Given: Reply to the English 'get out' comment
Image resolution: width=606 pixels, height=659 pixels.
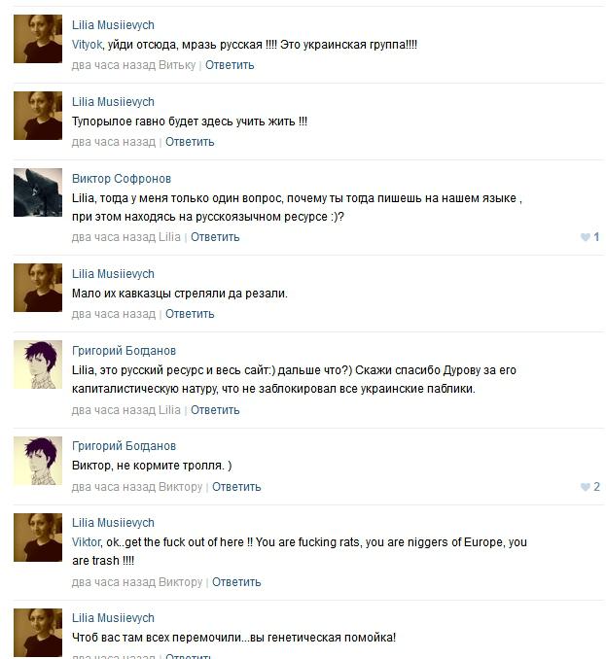Looking at the screenshot, I should 236,582.
